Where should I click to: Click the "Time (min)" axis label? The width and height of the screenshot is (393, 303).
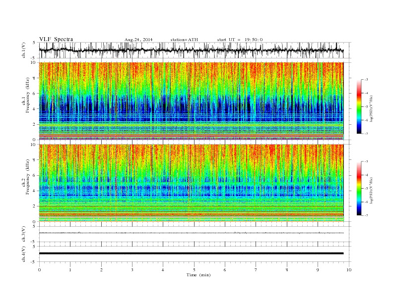tap(198, 275)
